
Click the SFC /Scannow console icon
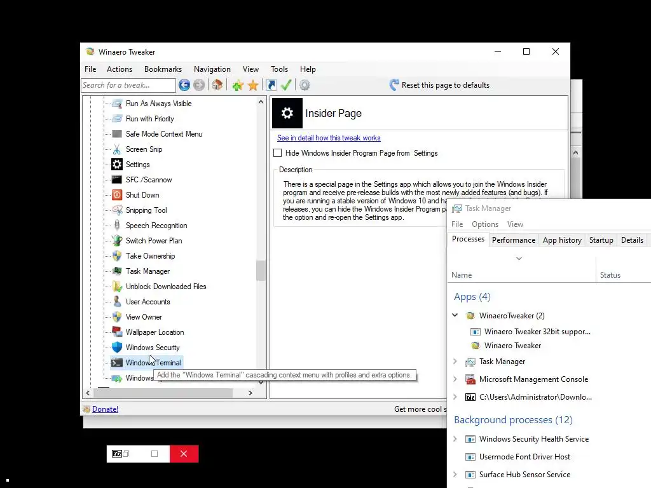coord(117,180)
